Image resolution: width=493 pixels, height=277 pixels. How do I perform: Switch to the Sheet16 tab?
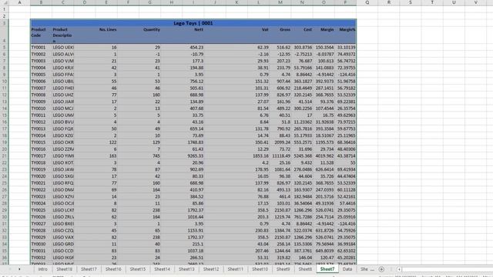click(113, 269)
